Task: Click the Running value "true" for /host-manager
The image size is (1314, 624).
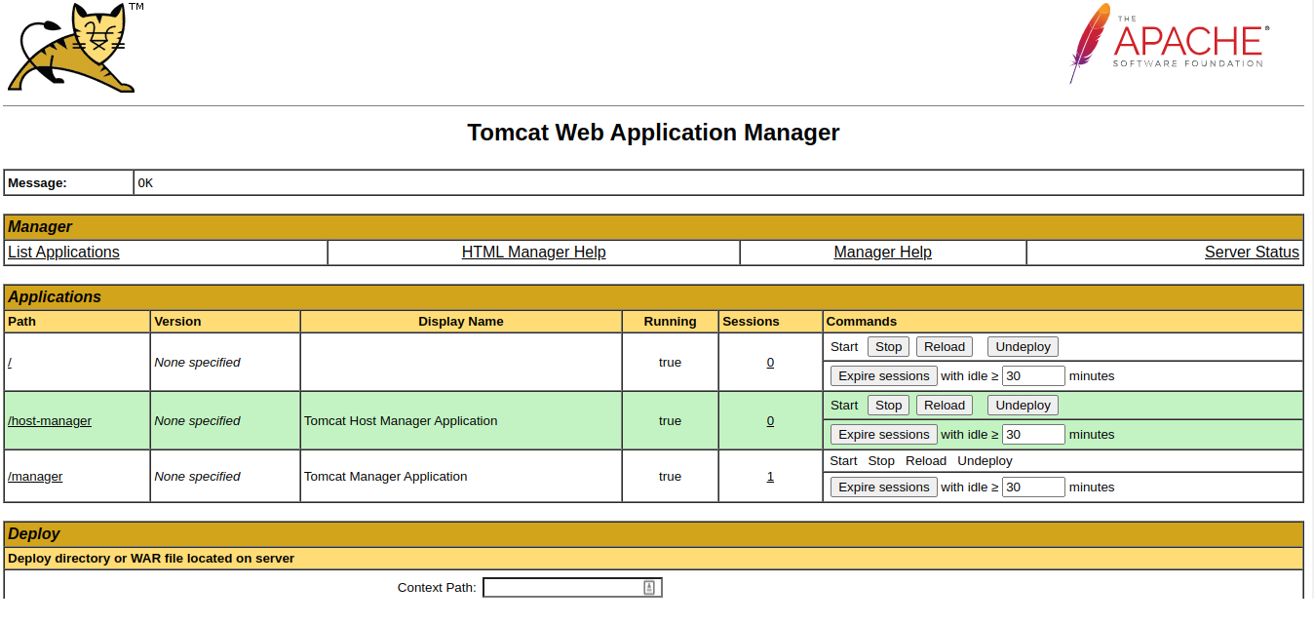Action: pos(670,420)
